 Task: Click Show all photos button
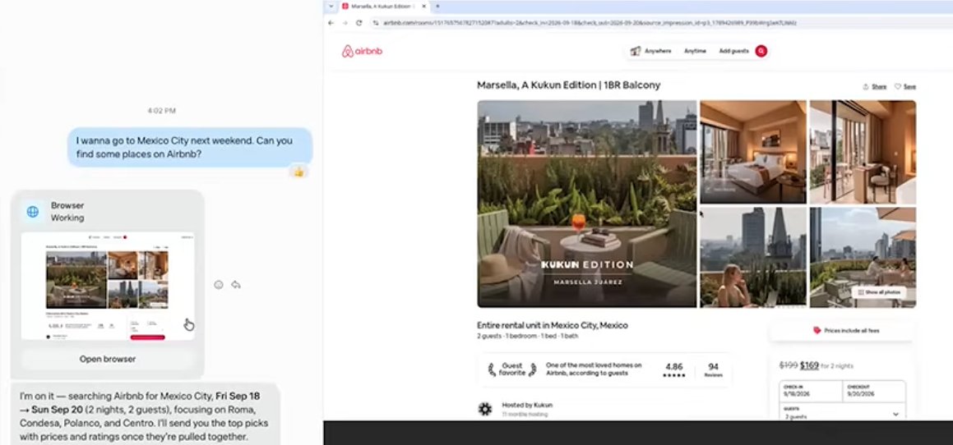(879, 292)
